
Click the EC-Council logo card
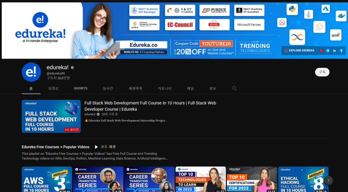tap(180, 25)
